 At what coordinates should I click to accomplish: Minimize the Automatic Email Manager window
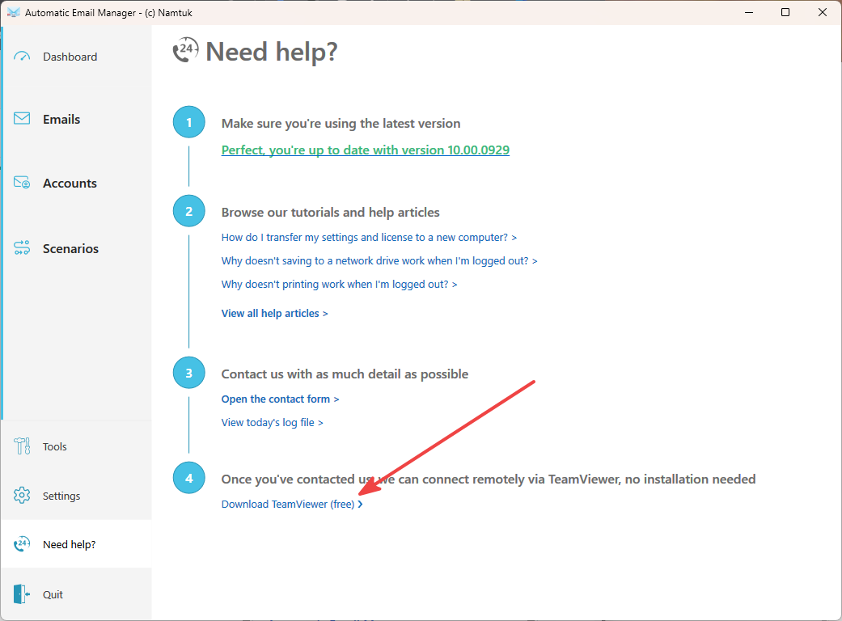coord(749,12)
